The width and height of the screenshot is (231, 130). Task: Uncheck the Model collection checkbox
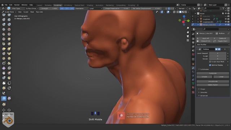click(x=223, y=13)
